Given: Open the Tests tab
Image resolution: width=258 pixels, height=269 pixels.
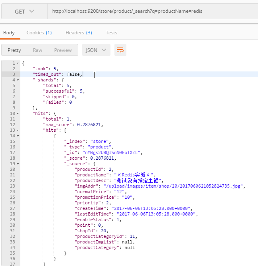Looking at the screenshot, I should click(111, 33).
